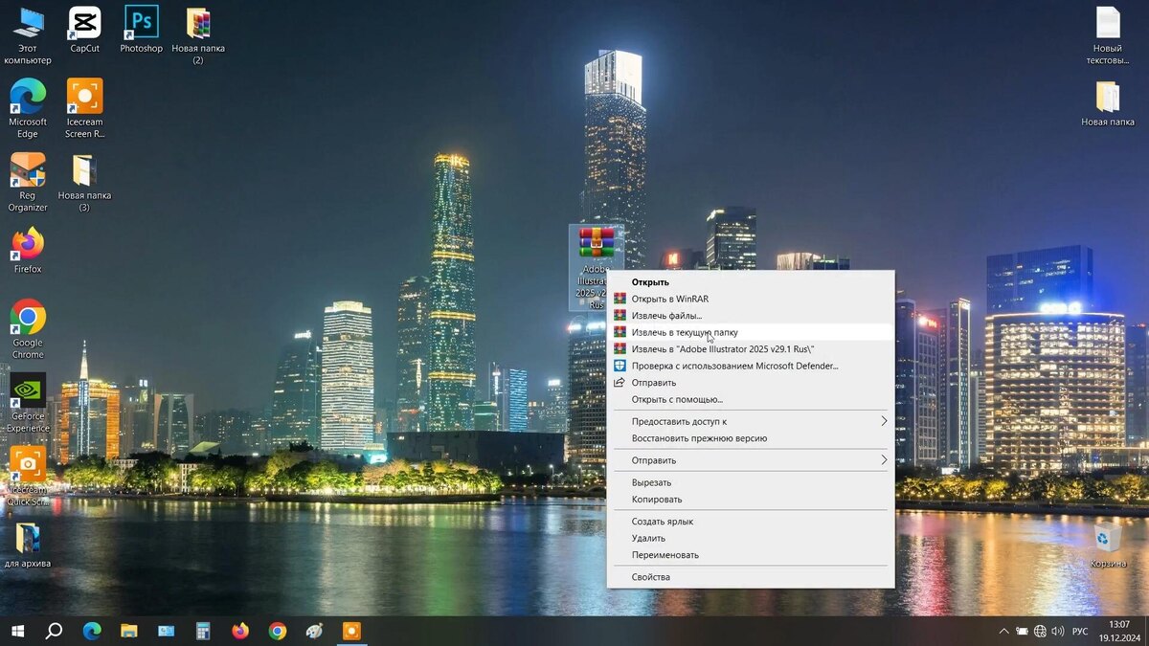
Task: Select the Google Chrome desktop shortcut
Action: (x=28, y=329)
